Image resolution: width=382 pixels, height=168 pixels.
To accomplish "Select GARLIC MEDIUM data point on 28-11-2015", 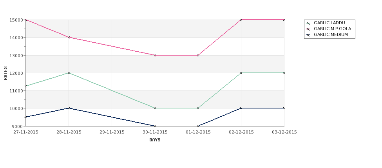I will pyautogui.click(x=69, y=108).
